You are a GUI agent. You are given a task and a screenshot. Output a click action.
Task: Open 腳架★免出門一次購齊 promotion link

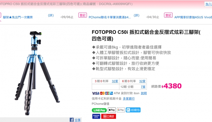(18, 17)
